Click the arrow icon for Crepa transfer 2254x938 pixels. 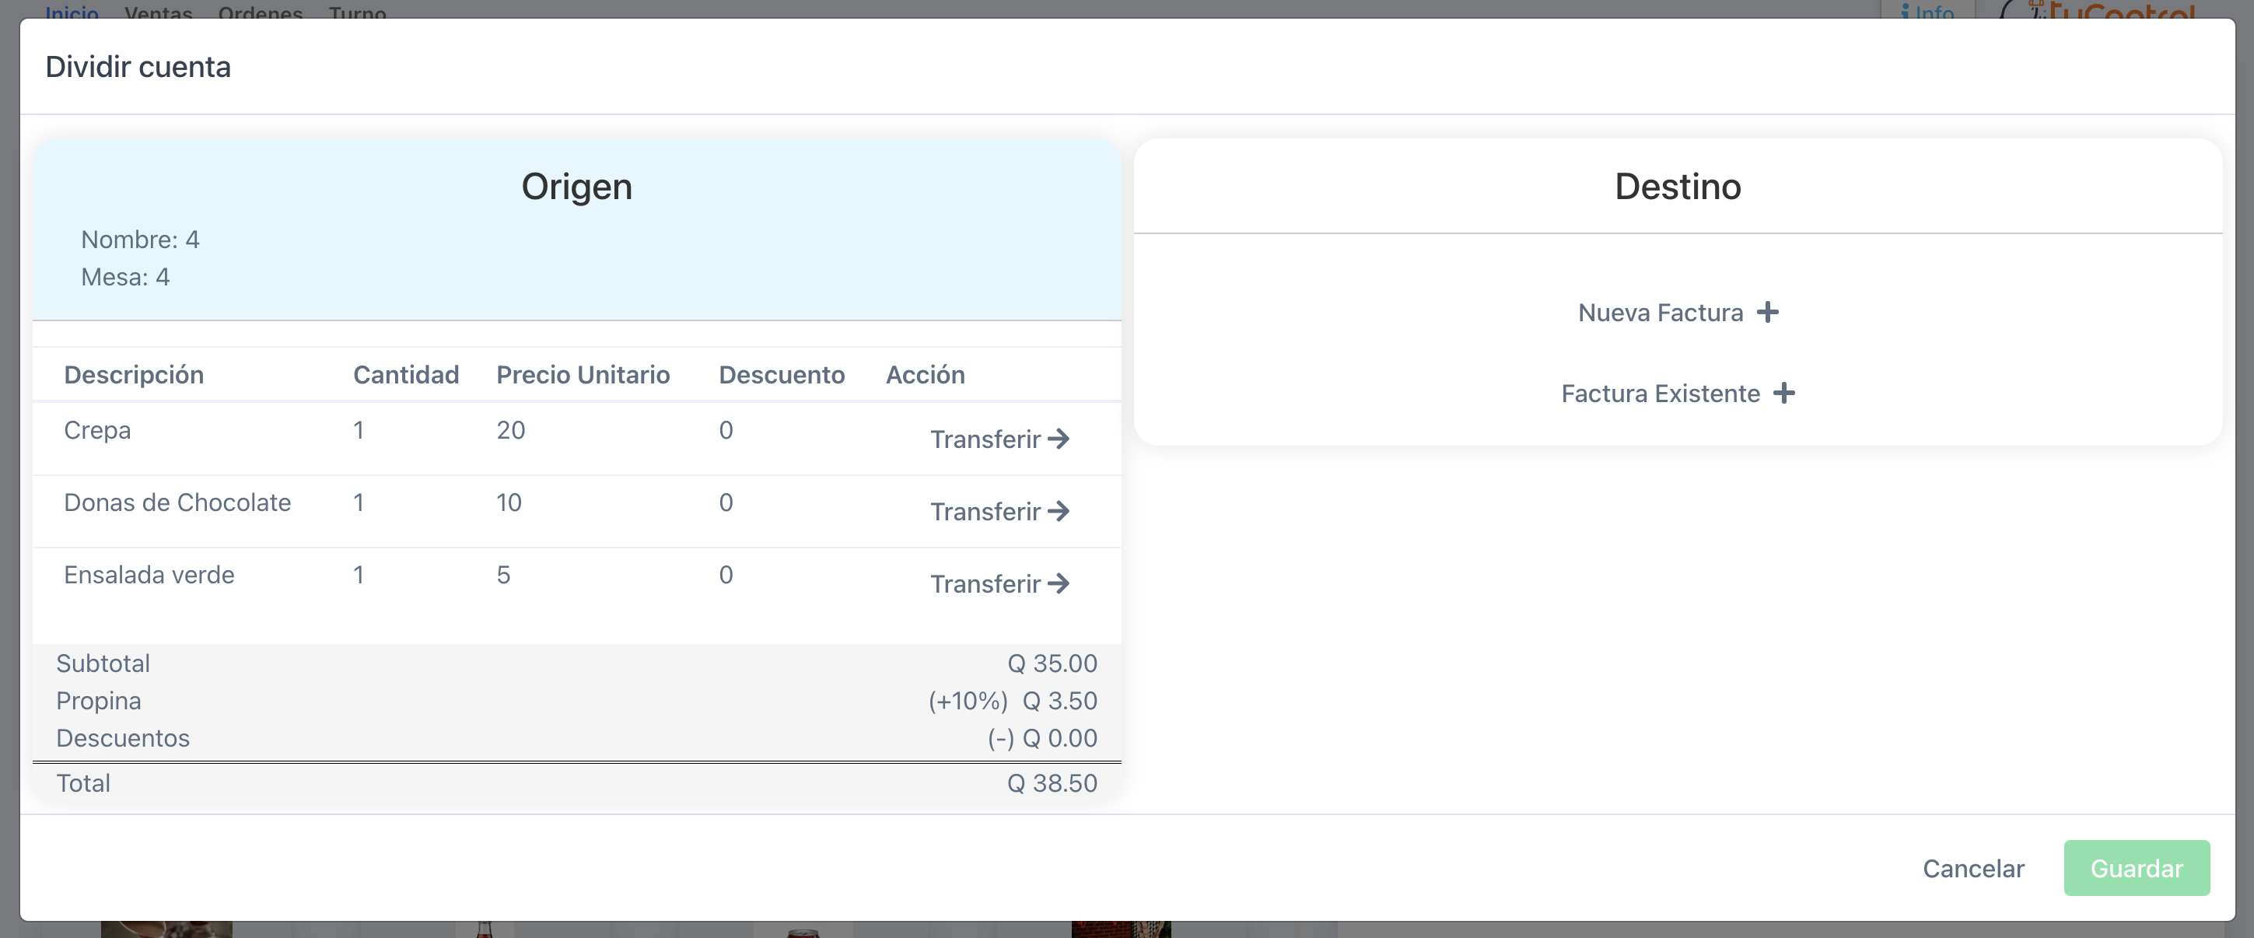pyautogui.click(x=1059, y=439)
